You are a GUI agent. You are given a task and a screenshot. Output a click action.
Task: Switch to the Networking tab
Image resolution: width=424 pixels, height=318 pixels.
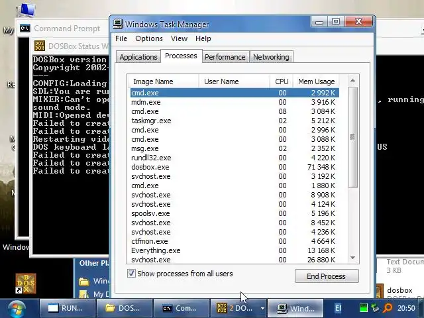coord(271,57)
